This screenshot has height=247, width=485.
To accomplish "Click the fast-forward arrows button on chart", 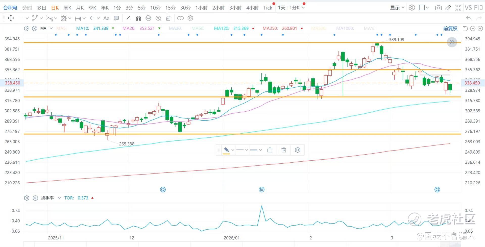I will click(x=452, y=42).
